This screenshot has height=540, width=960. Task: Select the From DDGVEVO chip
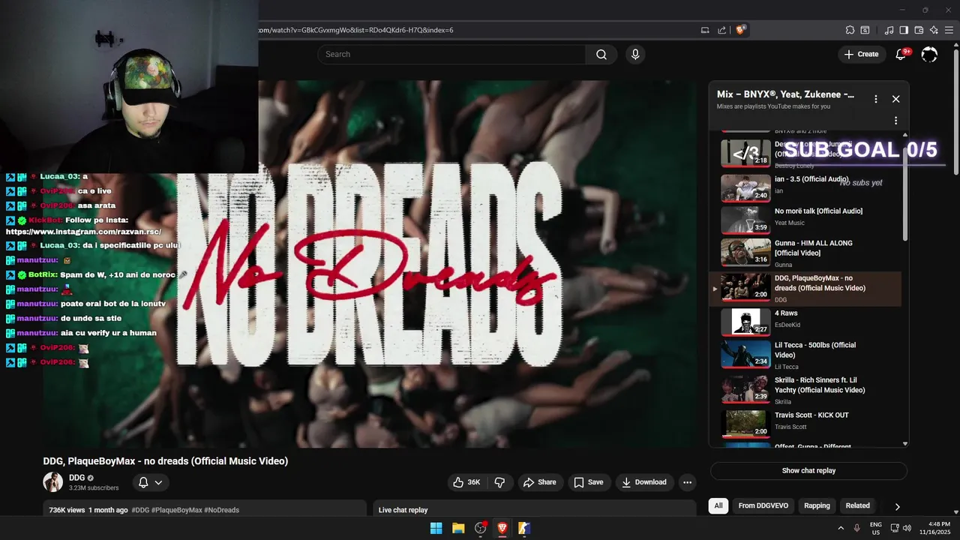click(763, 505)
